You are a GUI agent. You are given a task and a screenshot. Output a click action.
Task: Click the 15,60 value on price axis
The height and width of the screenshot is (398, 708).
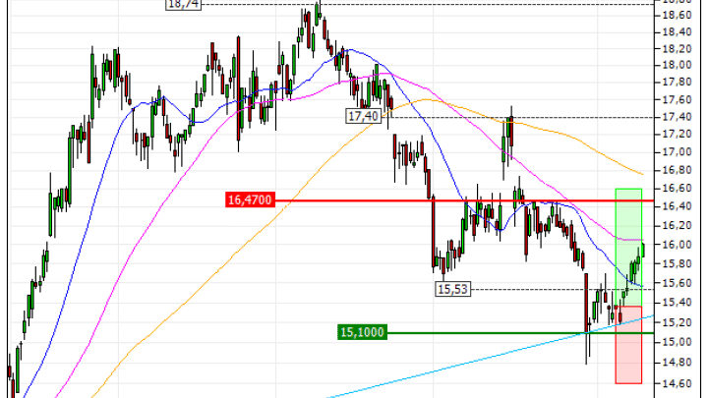pyautogui.click(x=677, y=283)
